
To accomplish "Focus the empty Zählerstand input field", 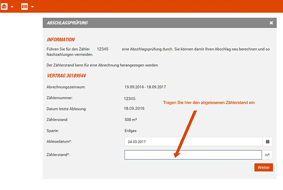I will [193, 155].
